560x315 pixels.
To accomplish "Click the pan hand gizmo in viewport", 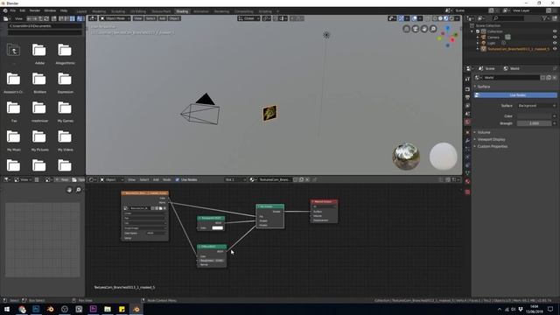I will pyautogui.click(x=424, y=29).
